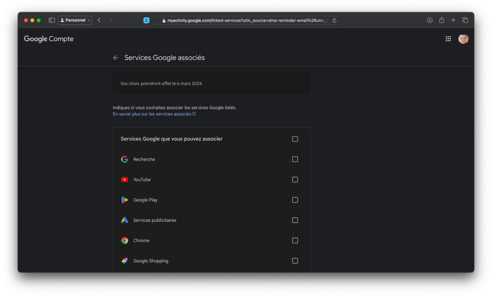492x296 pixels.
Task: Click the help icon after services associés link
Action: coord(194,114)
